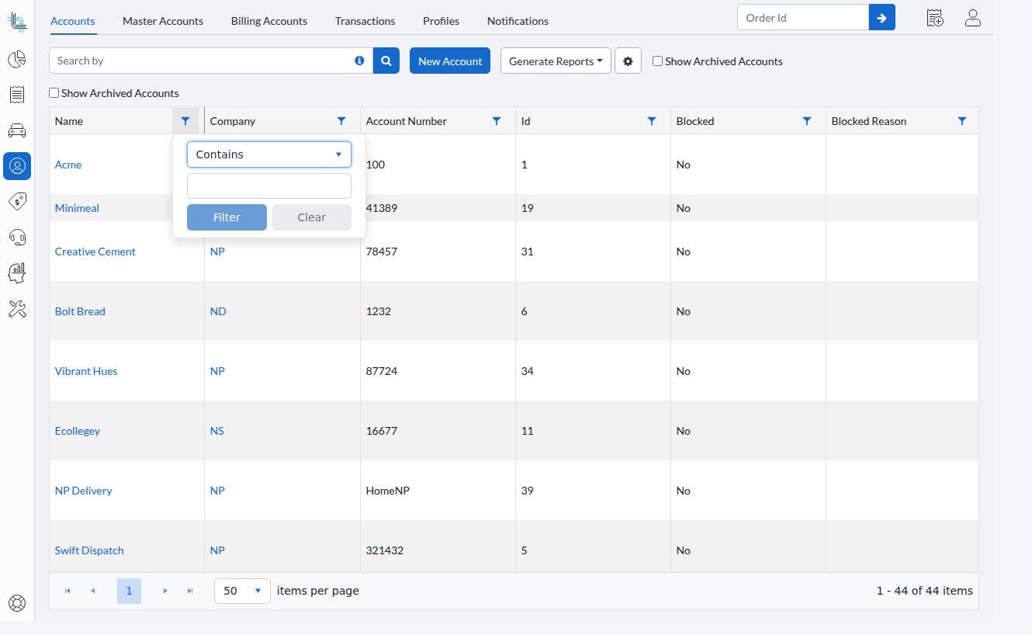The image size is (1032, 635).
Task: Go to next page pager arrow
Action: [x=165, y=591]
